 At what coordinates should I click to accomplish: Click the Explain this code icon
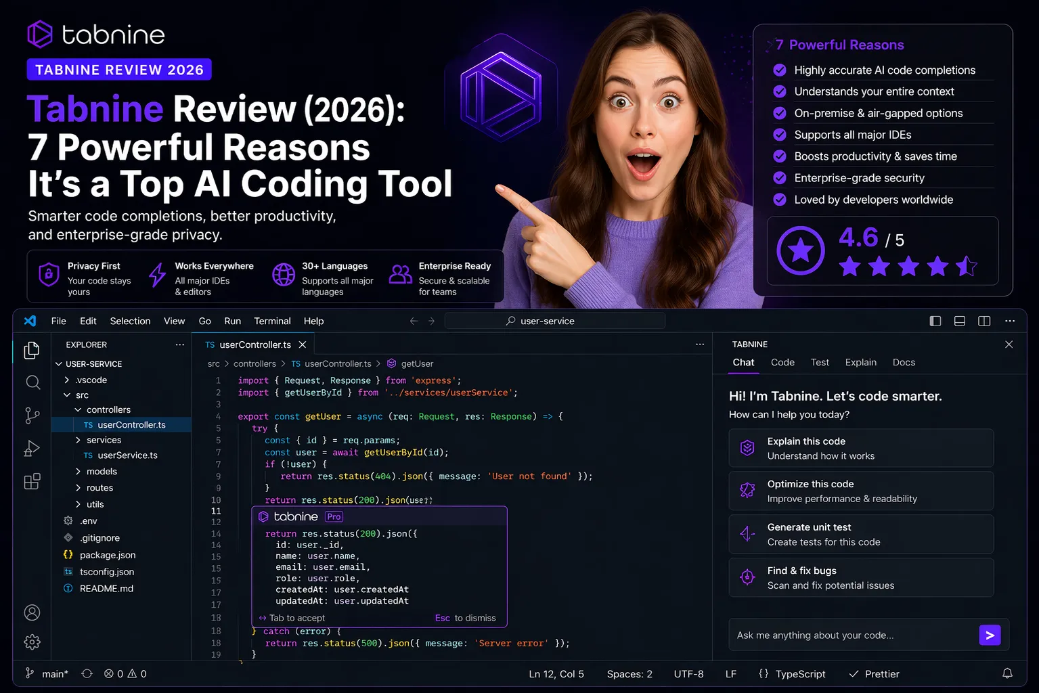[747, 448]
